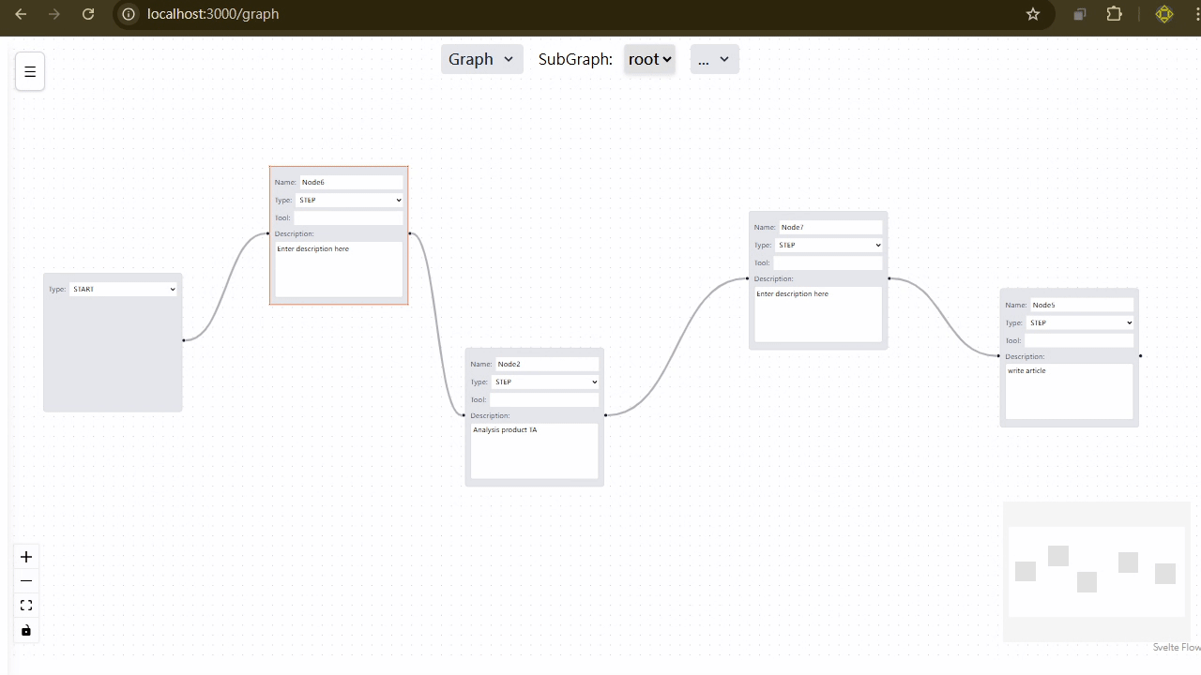
Task: Zoom in on the graph canvas
Action: click(x=26, y=557)
